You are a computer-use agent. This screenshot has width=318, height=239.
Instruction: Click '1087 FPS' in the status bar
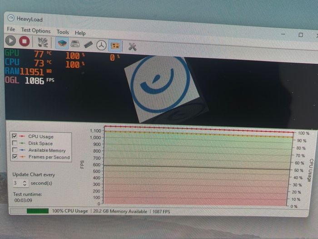point(161,212)
